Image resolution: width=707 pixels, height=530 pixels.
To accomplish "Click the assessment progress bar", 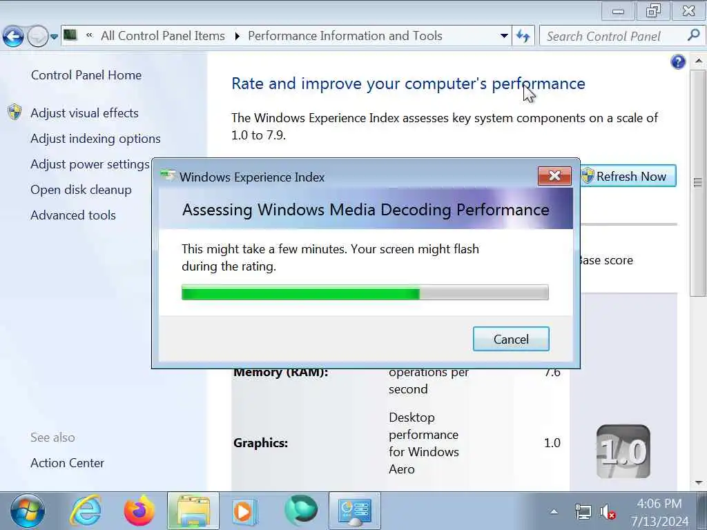I will [365, 293].
